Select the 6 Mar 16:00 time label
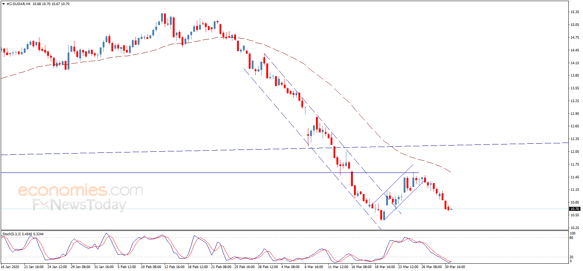583x271 pixels. pos(314,267)
